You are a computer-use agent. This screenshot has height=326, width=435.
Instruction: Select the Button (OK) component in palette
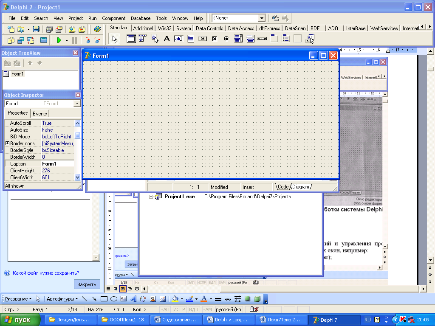203,39
